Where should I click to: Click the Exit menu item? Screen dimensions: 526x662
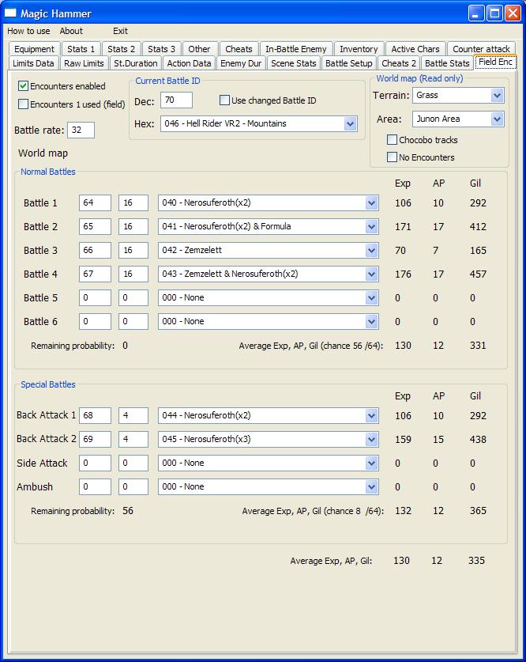[120, 31]
